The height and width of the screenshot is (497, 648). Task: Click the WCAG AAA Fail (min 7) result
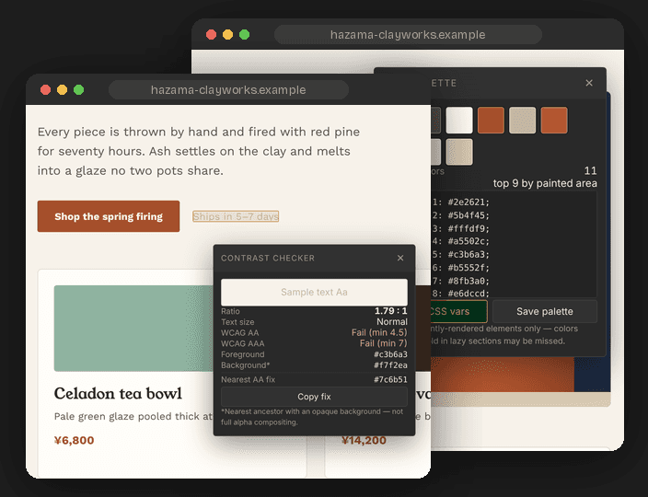[x=383, y=343]
